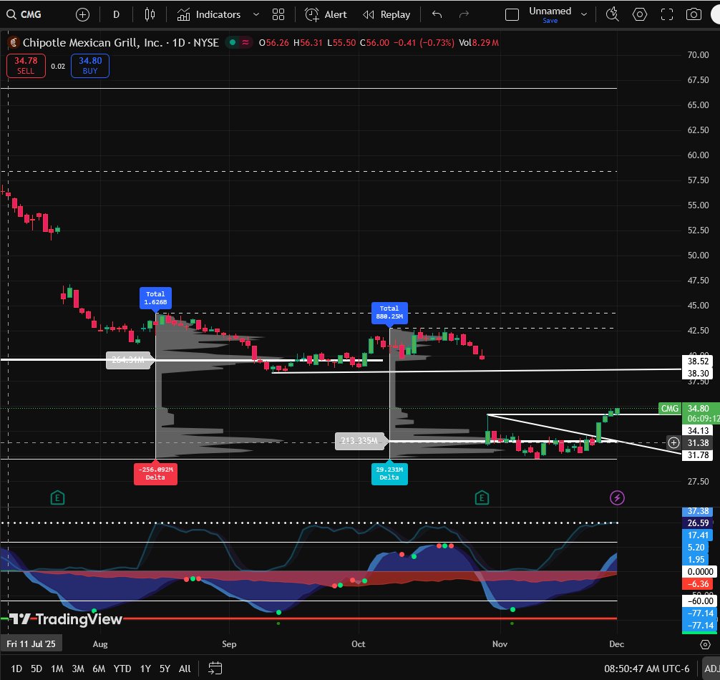This screenshot has height=680, width=720.
Task: Click the plus icon at 31.38 price
Action: coord(673,442)
